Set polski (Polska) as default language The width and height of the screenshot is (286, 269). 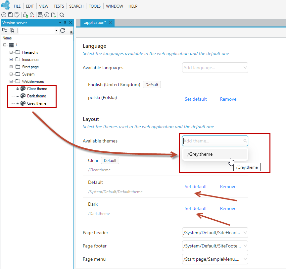tap(196, 99)
